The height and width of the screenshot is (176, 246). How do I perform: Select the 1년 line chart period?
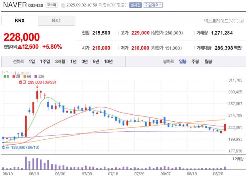73,61
